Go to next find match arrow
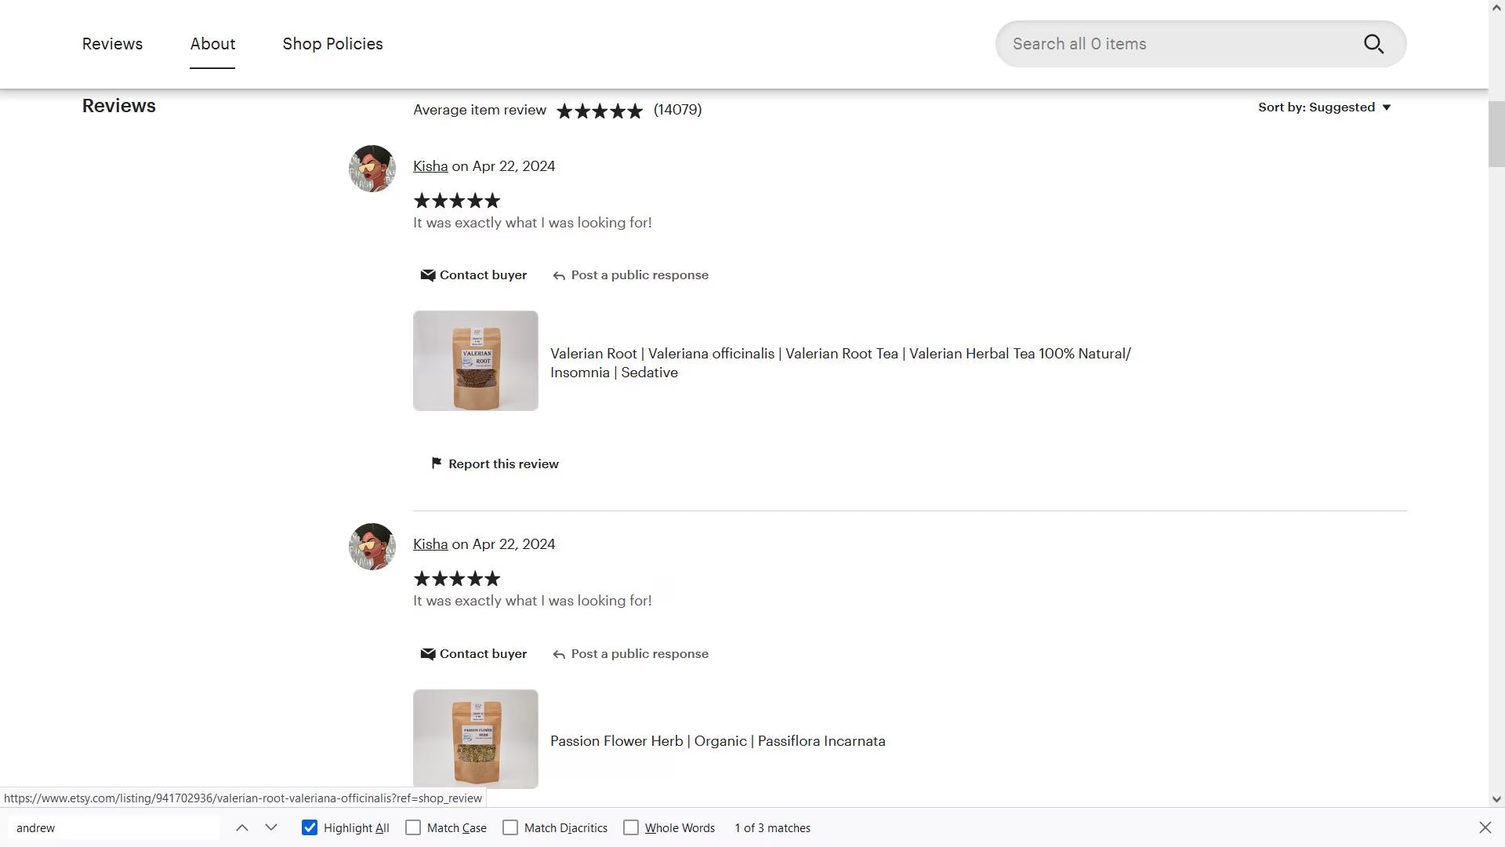This screenshot has height=847, width=1505. tap(271, 827)
